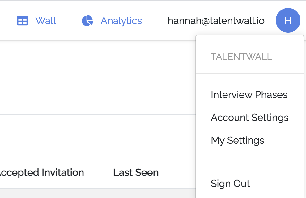
Task: Click the Analytics pie chart icon
Action: [87, 21]
